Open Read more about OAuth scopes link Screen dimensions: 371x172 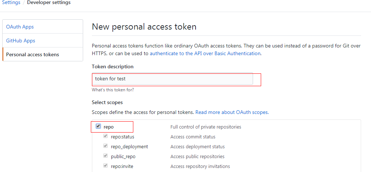pos(232,112)
